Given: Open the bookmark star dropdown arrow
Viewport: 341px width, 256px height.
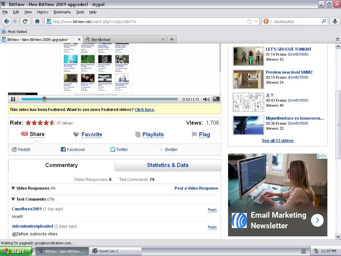Looking at the screenshot, I should pos(256,21).
